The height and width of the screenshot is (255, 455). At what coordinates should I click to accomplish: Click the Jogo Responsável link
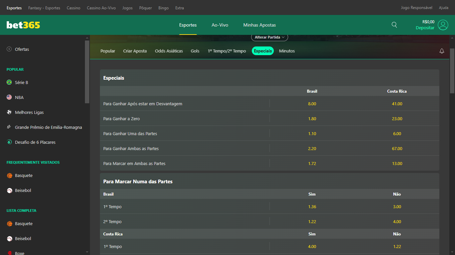[416, 8]
